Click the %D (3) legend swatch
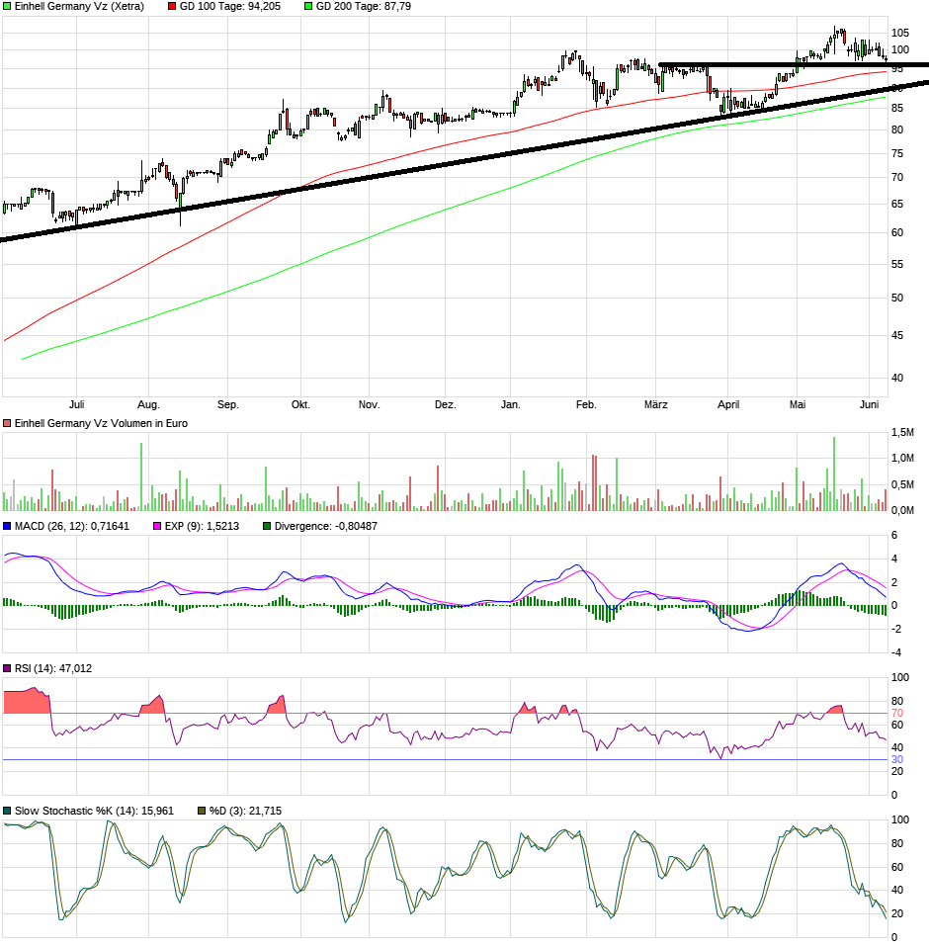Screen dimensions: 929x947 202,811
